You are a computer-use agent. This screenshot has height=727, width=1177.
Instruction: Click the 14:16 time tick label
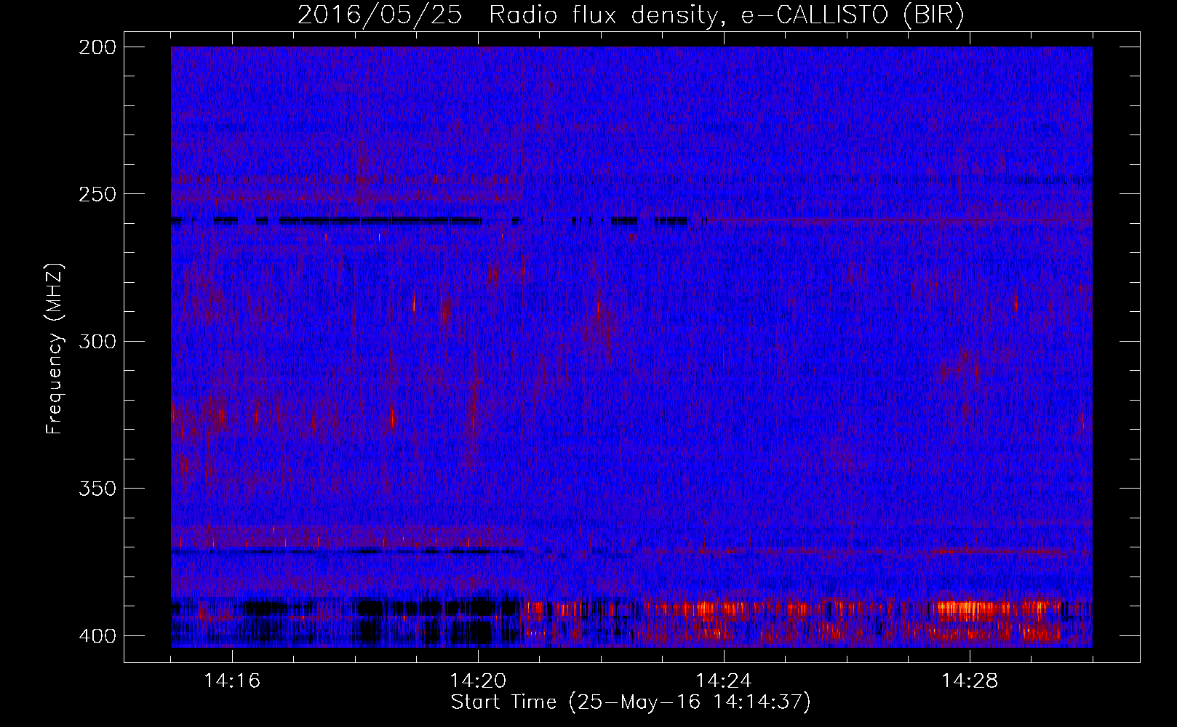232,681
